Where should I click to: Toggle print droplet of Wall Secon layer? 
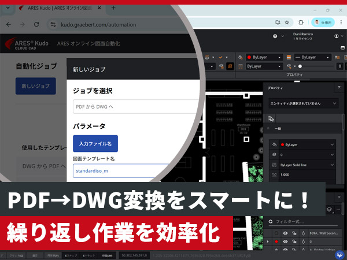(303, 233)
